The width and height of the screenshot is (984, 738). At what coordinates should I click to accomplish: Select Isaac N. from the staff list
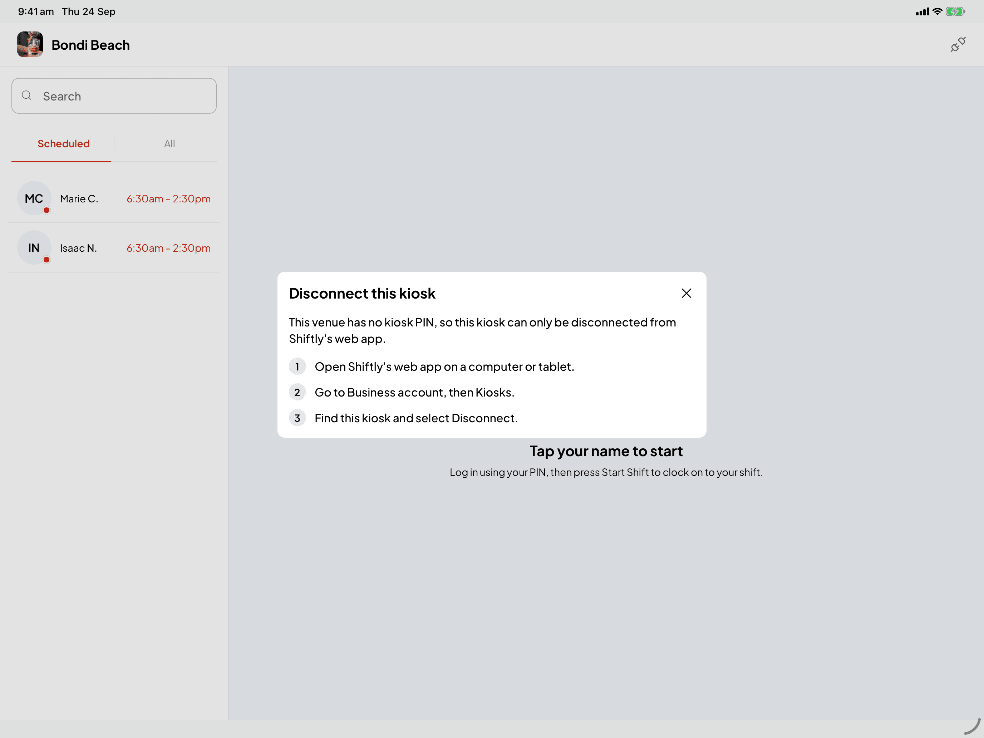pos(114,248)
